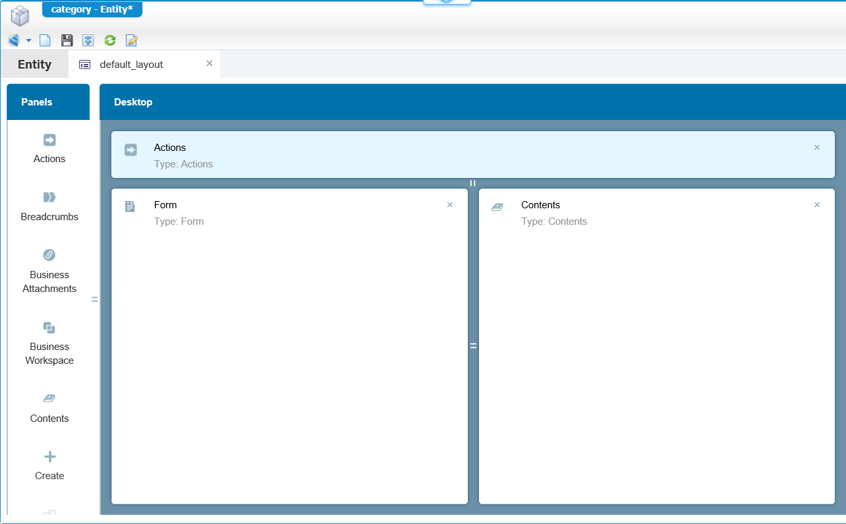
Task: Click the Save floppy disk icon
Action: [x=67, y=41]
